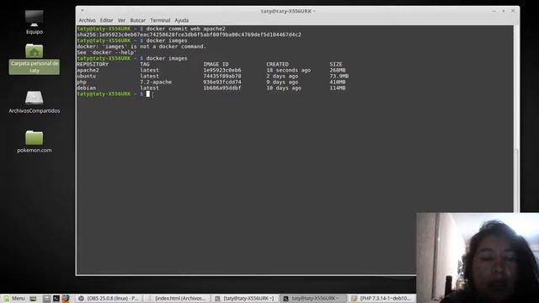
Task: Switch to OBS 25.0.8 taskbar window
Action: coord(108,299)
